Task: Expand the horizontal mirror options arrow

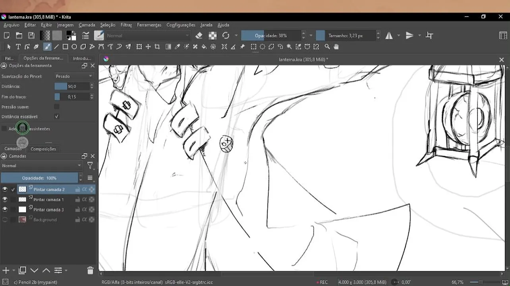Action: 399,35
